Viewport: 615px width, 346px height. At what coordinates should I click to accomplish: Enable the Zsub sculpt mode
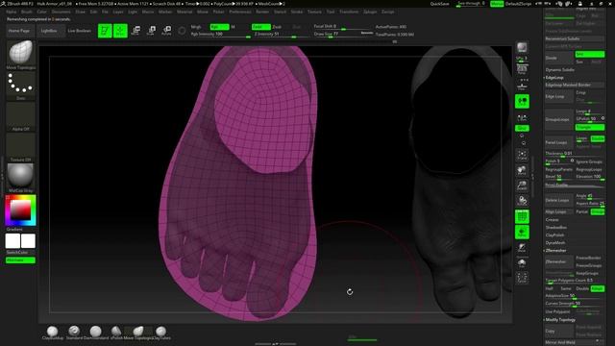[x=277, y=27]
